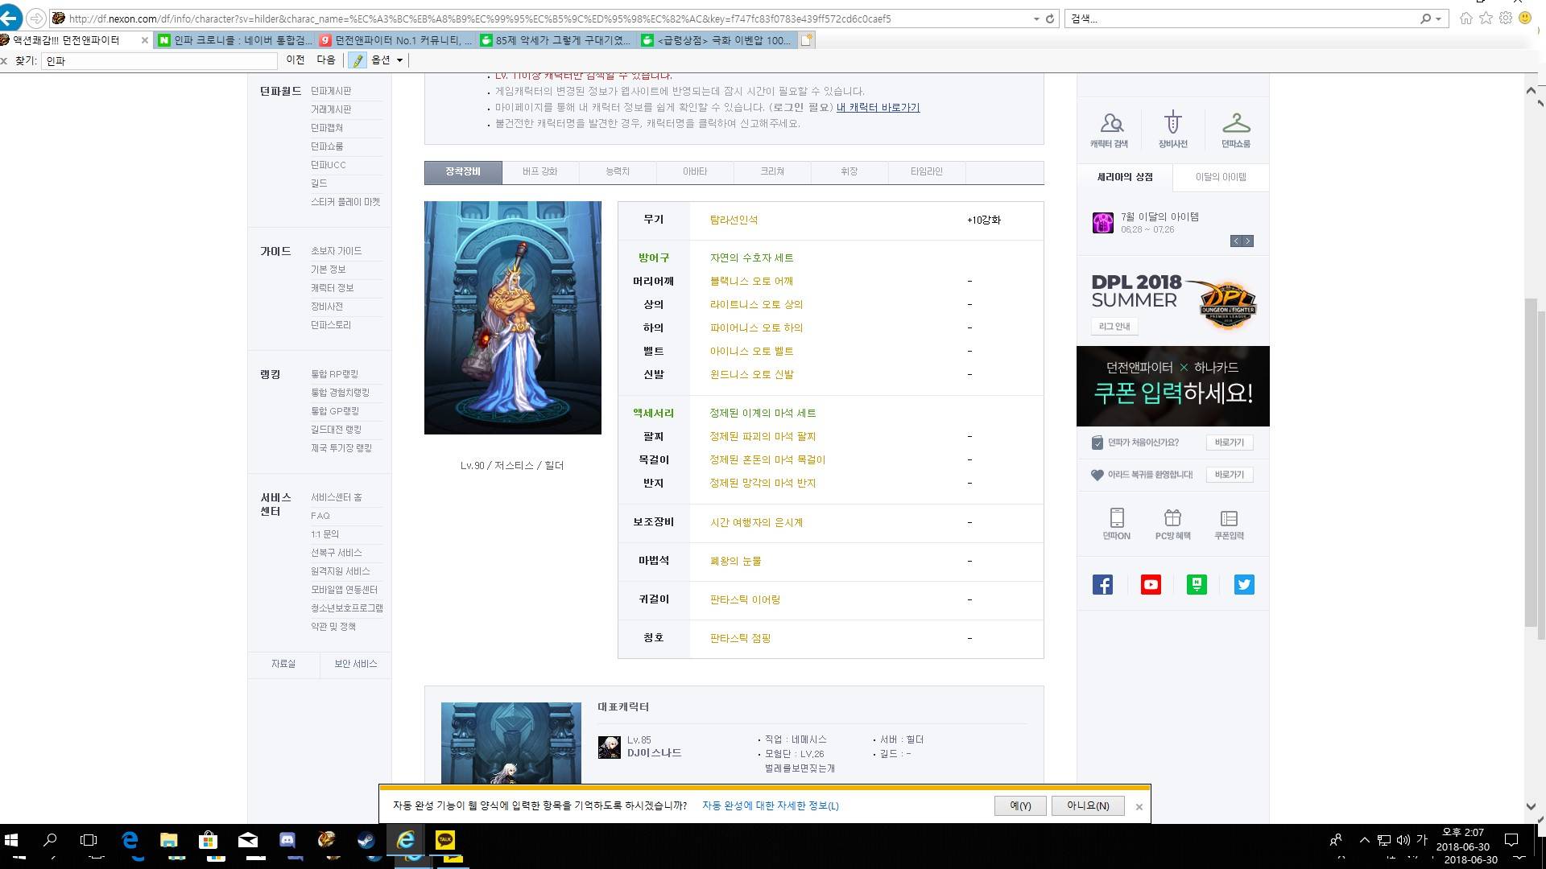Switch to the 크리쳐 tab
This screenshot has height=869, width=1546.
click(772, 171)
